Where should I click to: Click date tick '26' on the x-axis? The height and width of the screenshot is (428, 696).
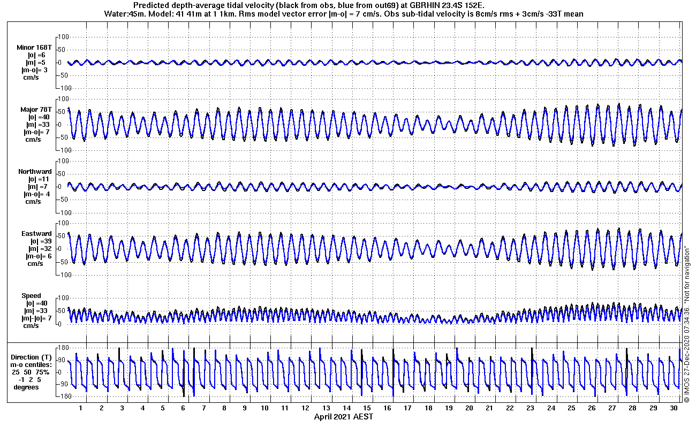point(592,408)
